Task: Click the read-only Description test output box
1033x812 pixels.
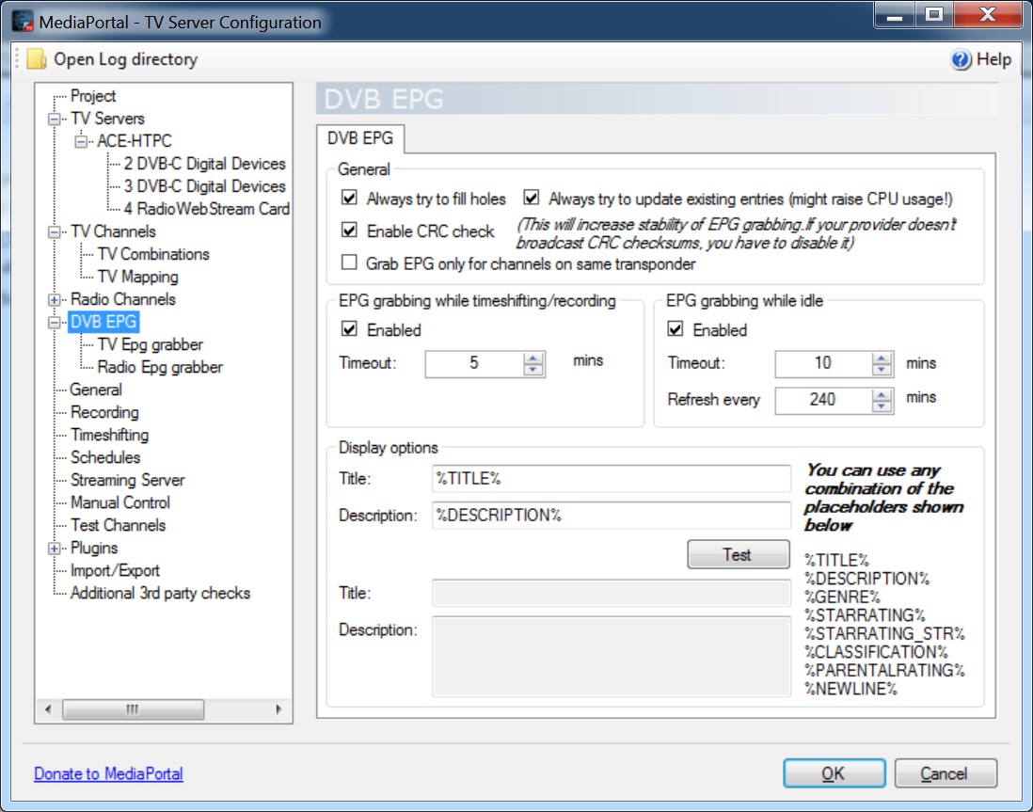Action: 611,657
